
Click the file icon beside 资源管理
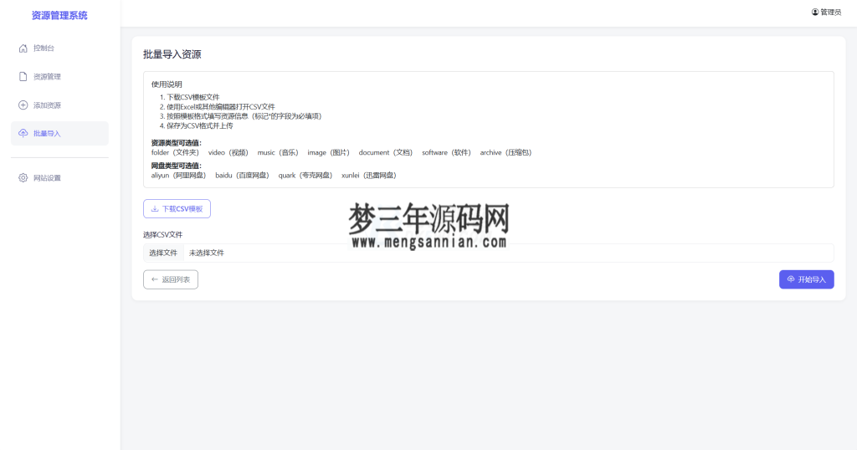pos(23,76)
